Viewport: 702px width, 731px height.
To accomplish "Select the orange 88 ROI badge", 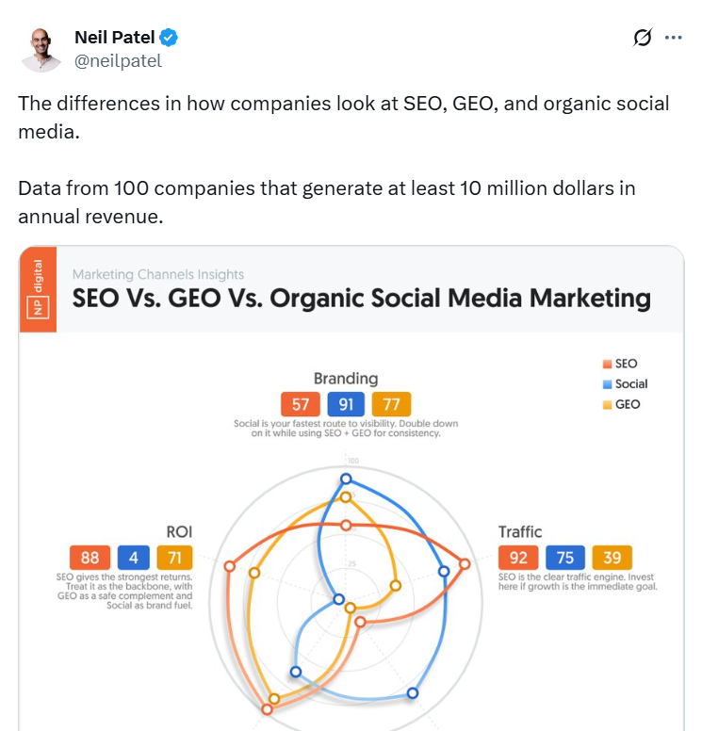I will 90,557.
